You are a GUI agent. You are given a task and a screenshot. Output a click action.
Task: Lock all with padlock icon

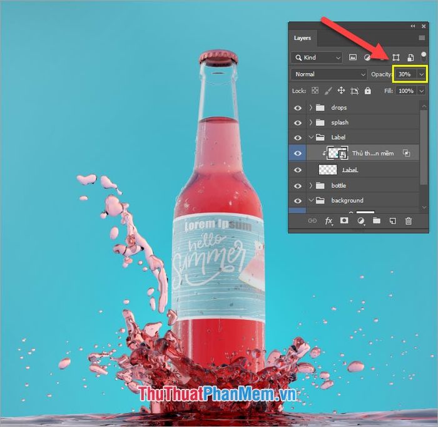click(x=368, y=91)
